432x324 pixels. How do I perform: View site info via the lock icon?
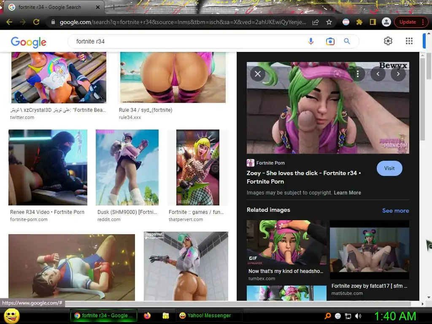tap(53, 22)
